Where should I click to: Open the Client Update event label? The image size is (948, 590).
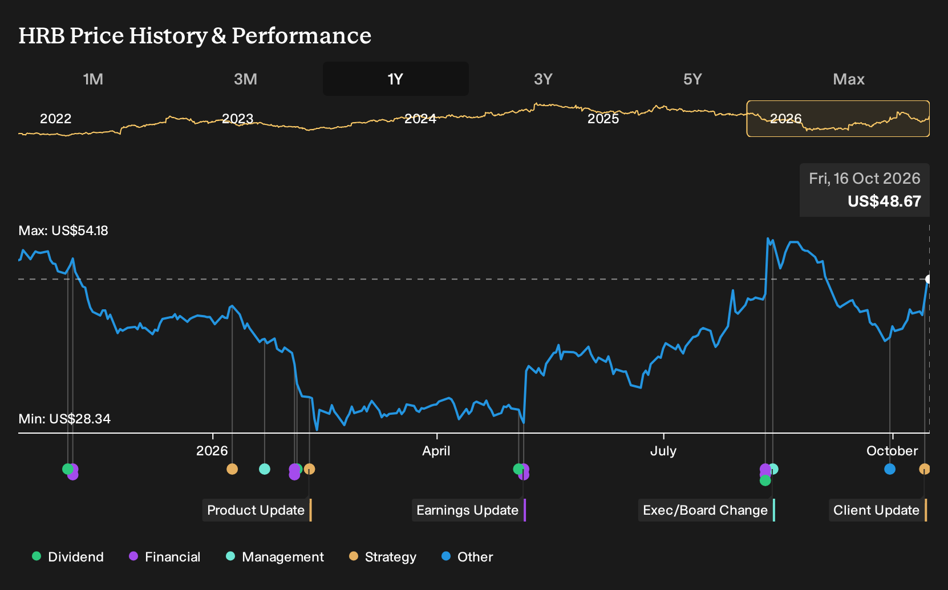877,510
